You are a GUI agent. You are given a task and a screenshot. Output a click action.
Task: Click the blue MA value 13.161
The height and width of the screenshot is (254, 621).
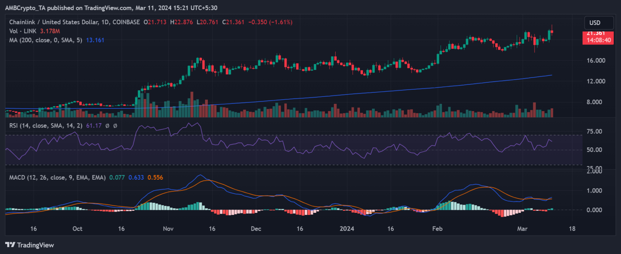[95, 40]
